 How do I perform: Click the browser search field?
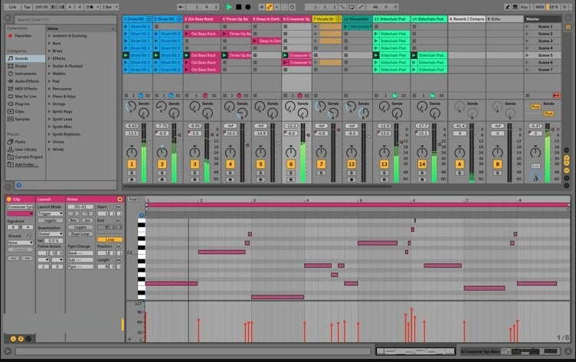(65, 19)
